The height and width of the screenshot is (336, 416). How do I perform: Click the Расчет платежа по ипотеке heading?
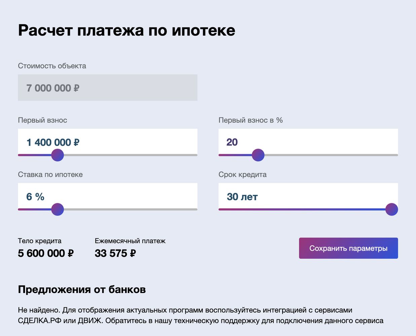(x=126, y=30)
